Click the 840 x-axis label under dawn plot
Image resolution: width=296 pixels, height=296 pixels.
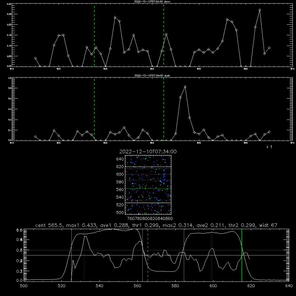pyautogui.click(x=152, y=69)
